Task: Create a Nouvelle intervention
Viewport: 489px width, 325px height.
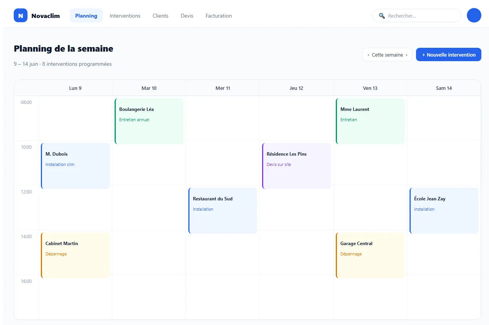Action: pyautogui.click(x=449, y=55)
